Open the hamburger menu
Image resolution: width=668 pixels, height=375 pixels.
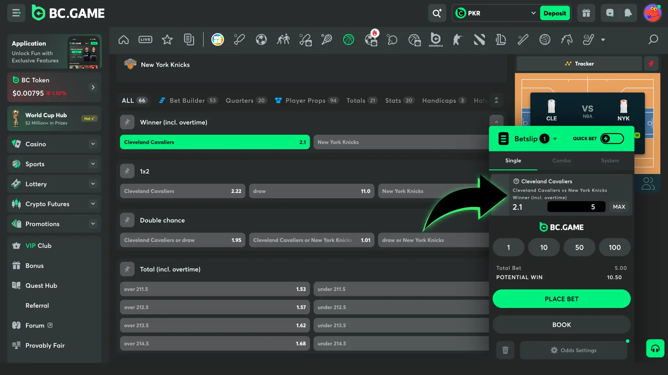(x=16, y=13)
